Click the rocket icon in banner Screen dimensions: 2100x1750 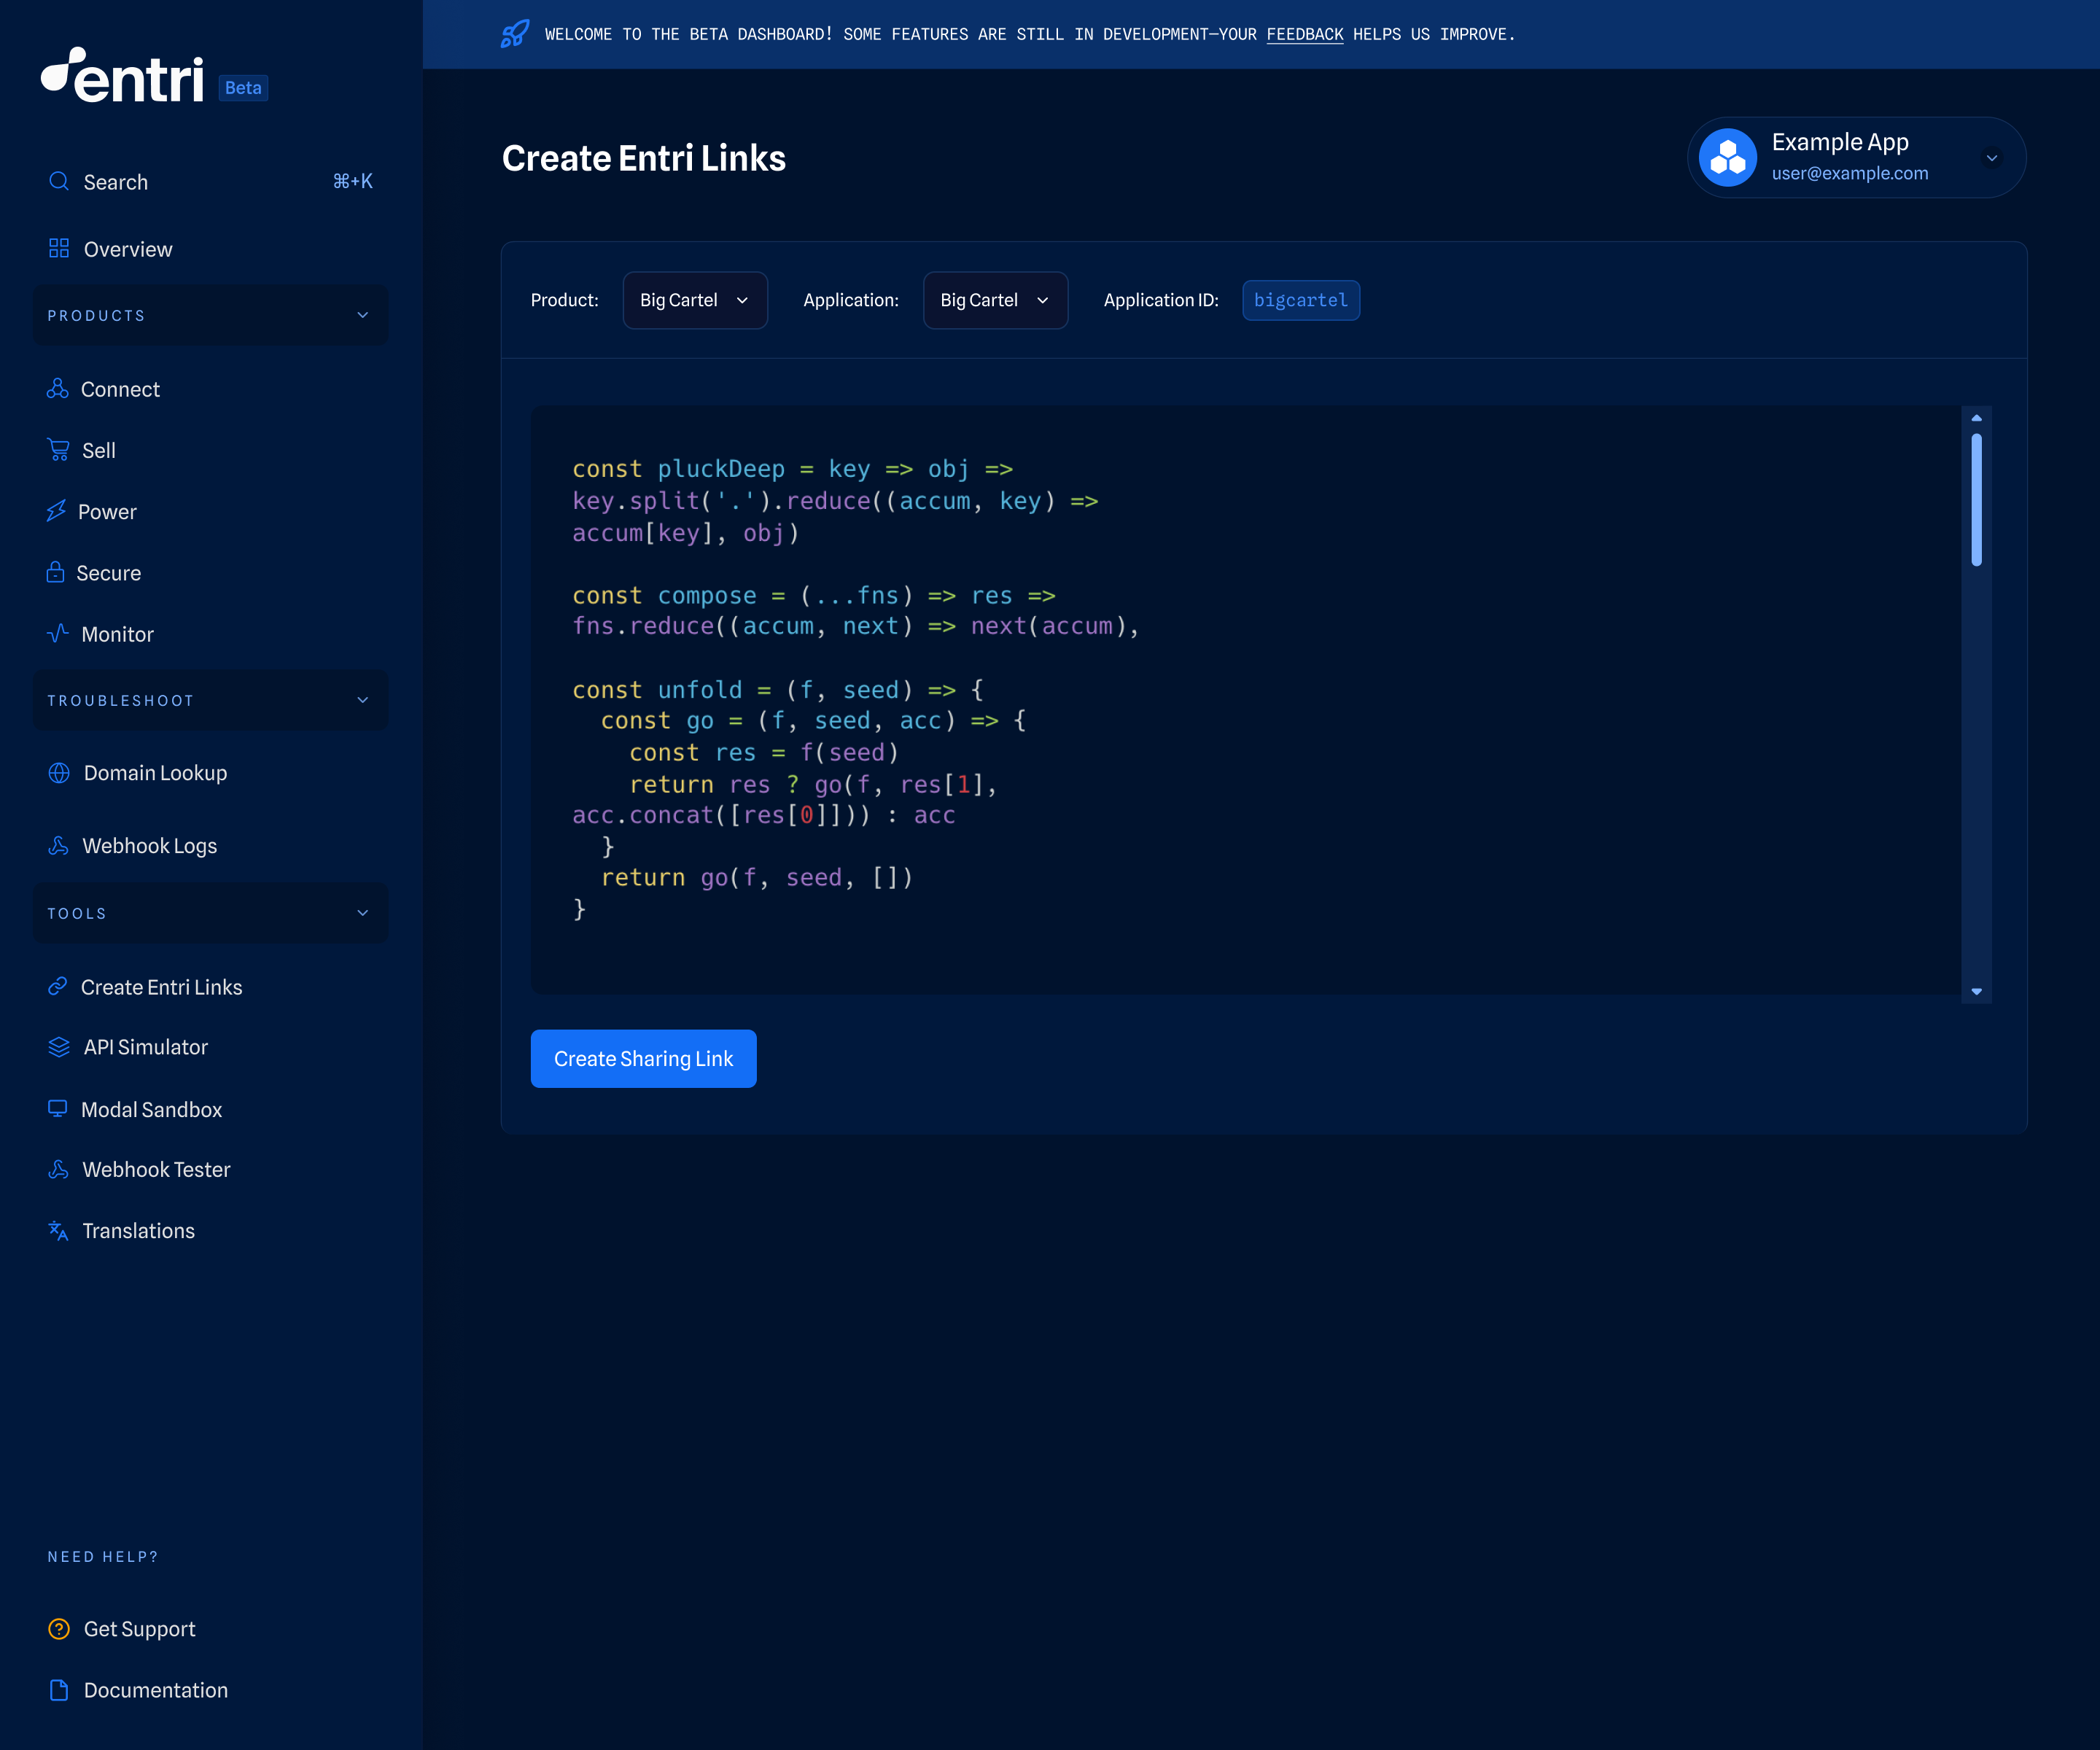click(x=515, y=34)
